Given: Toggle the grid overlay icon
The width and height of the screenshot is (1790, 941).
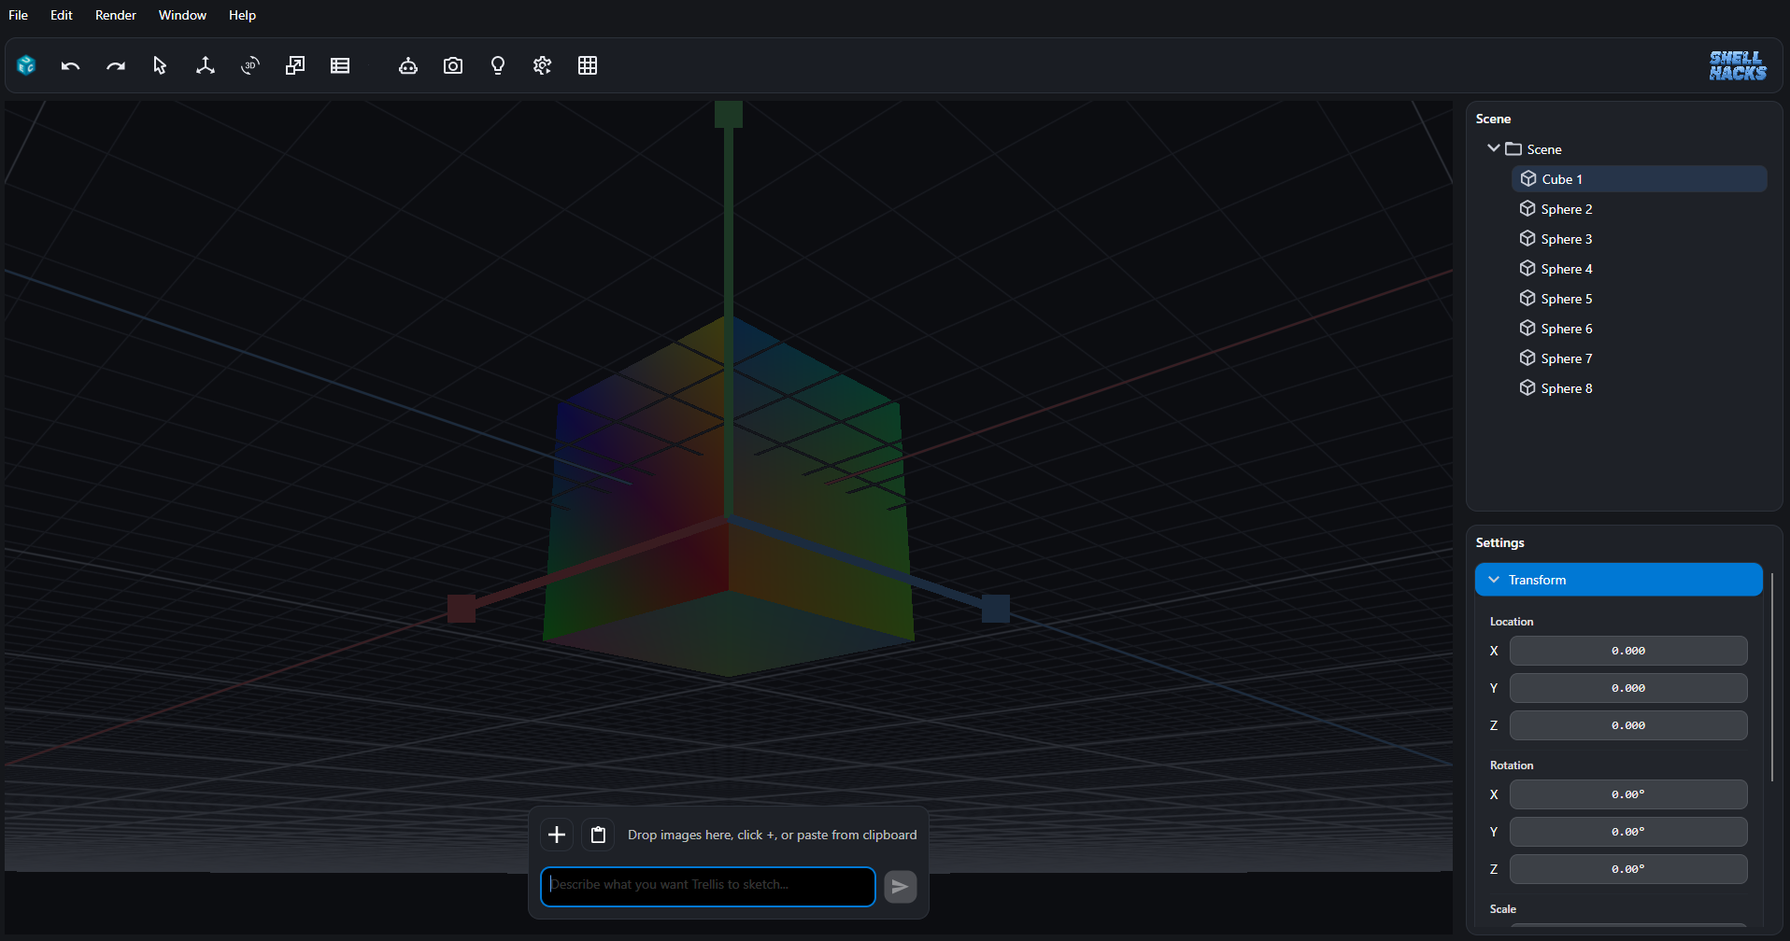Looking at the screenshot, I should click(x=588, y=65).
